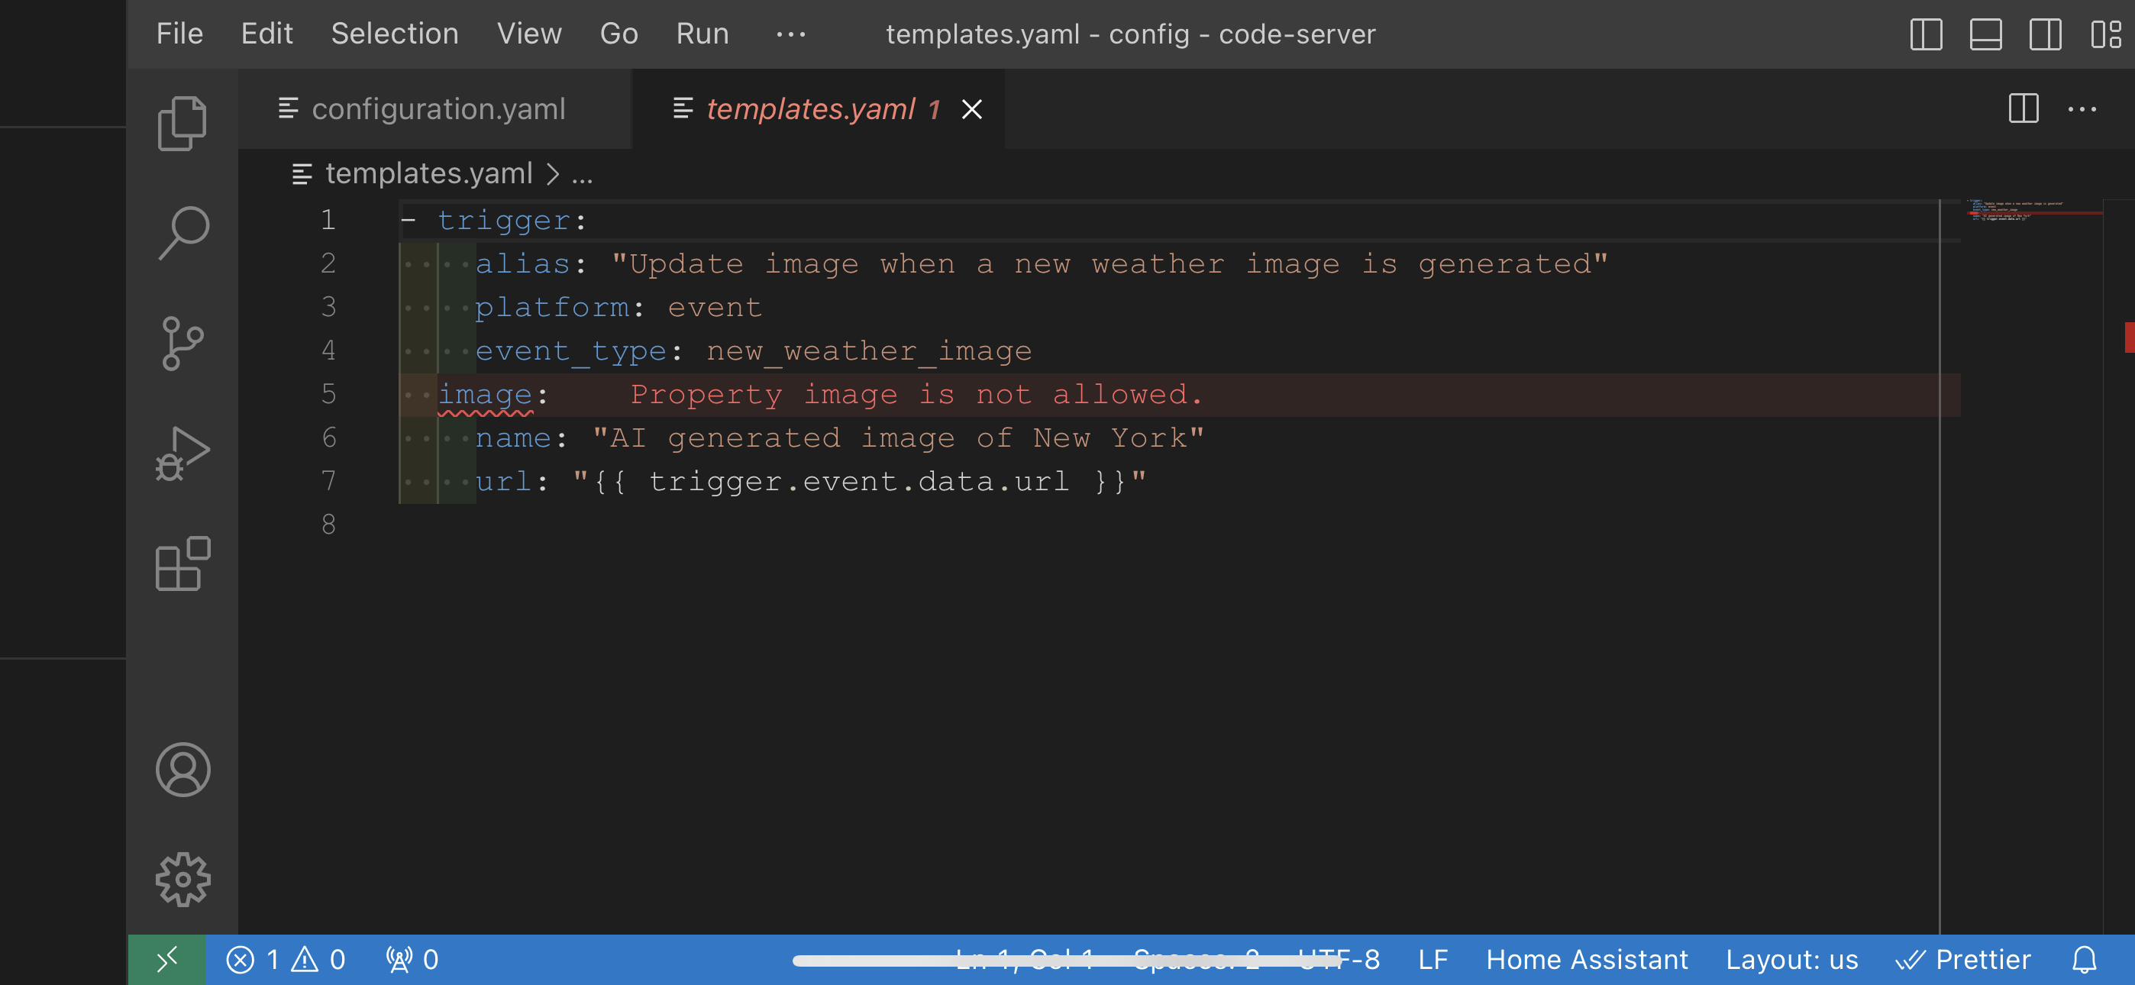Image resolution: width=2135 pixels, height=985 pixels.
Task: Open the Manage settings gear
Action: pos(182,879)
